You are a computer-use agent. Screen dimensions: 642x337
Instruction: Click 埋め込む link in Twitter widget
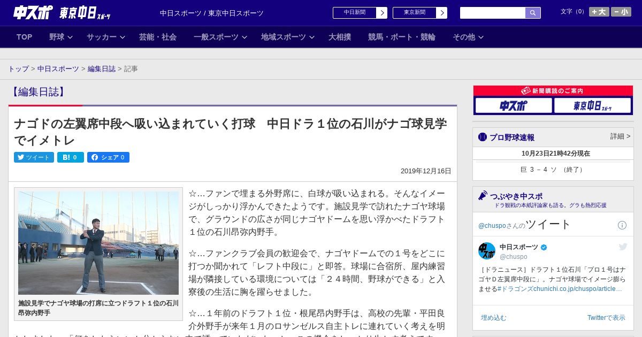point(493,318)
